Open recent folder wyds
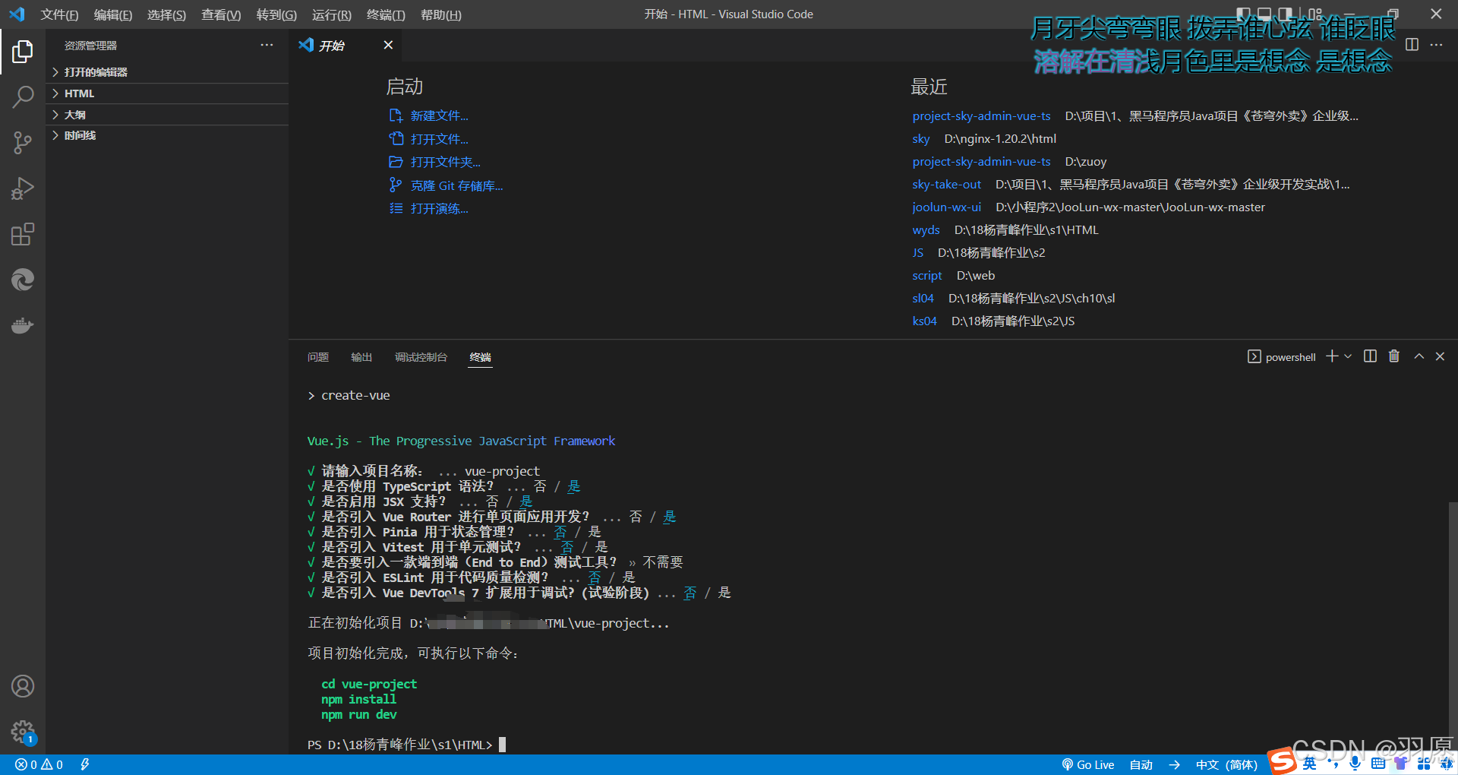The image size is (1458, 775). (926, 230)
